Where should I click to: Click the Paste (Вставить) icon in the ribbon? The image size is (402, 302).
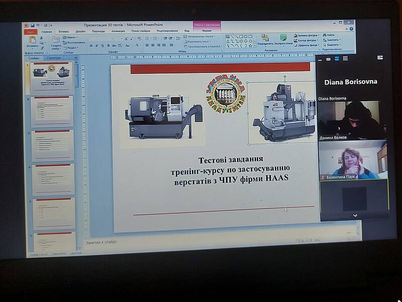tap(32, 41)
